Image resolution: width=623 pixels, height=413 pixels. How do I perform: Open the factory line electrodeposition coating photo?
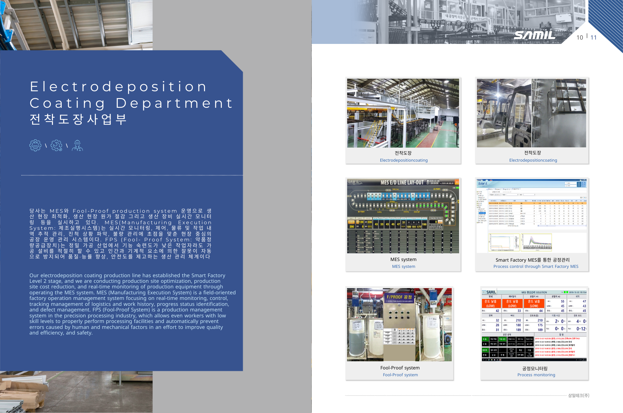403,113
